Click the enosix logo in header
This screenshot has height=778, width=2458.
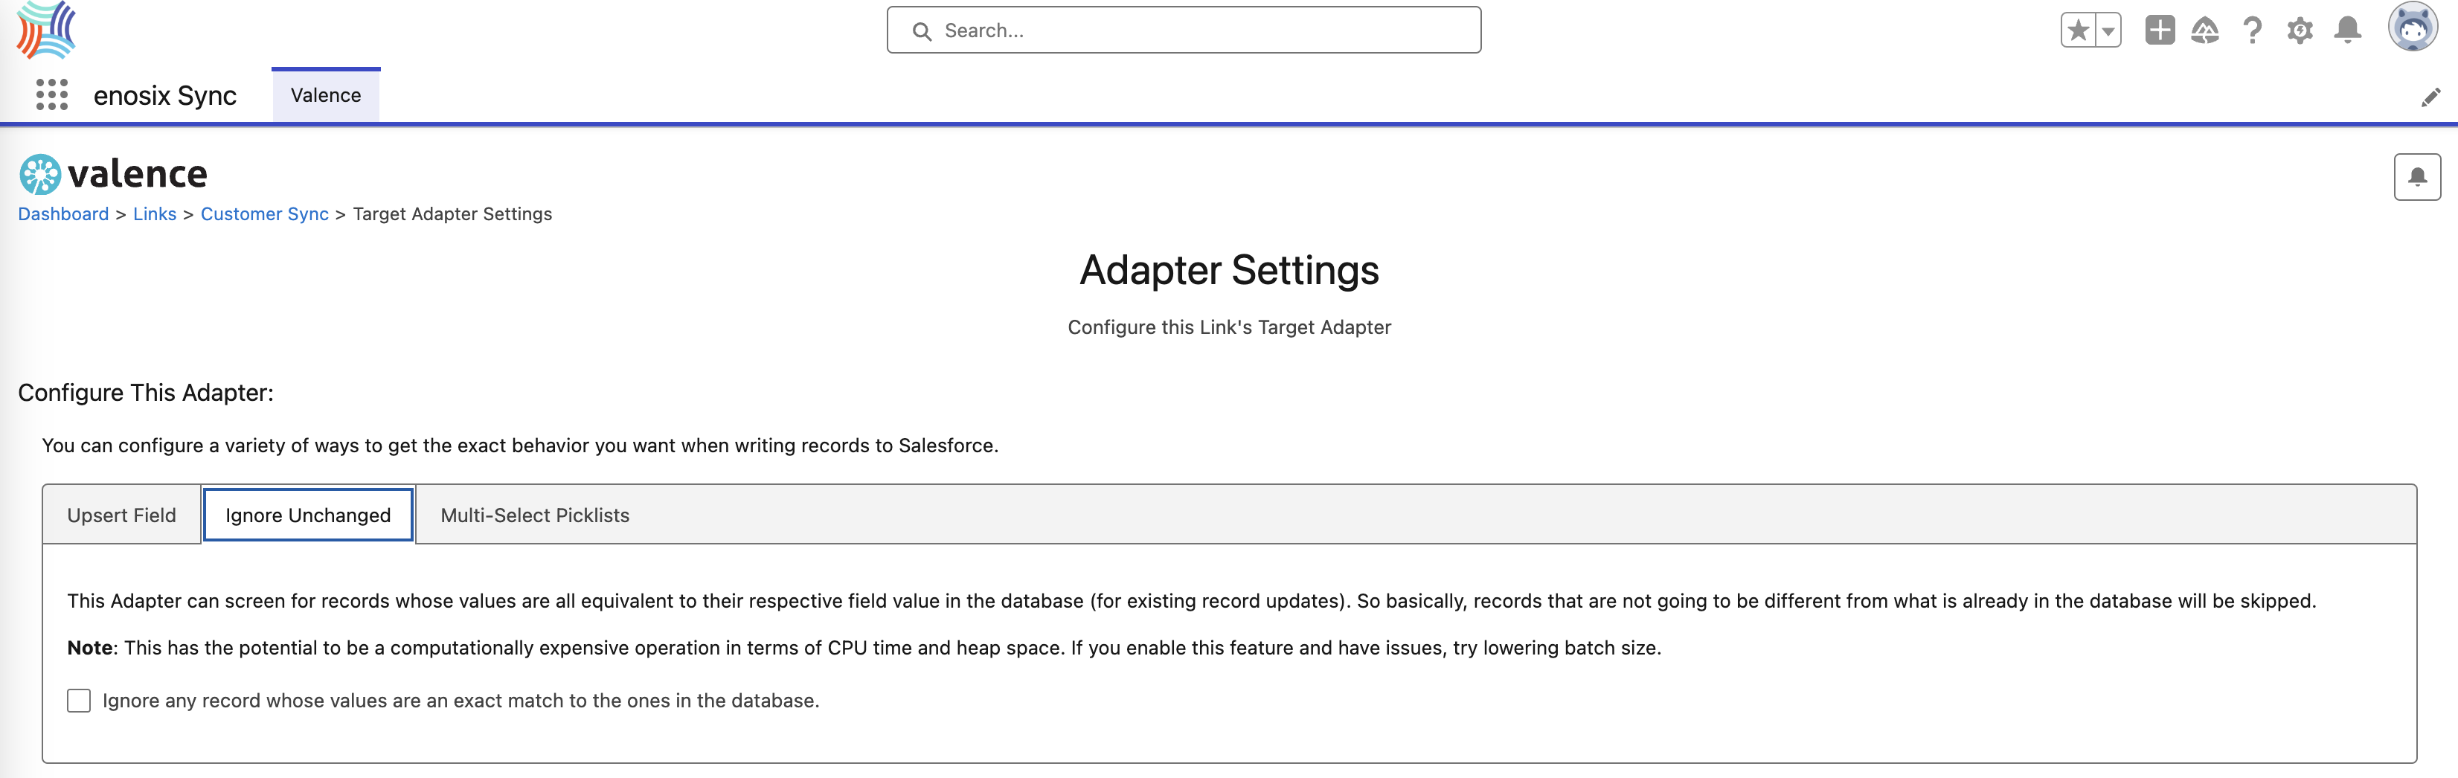click(46, 30)
